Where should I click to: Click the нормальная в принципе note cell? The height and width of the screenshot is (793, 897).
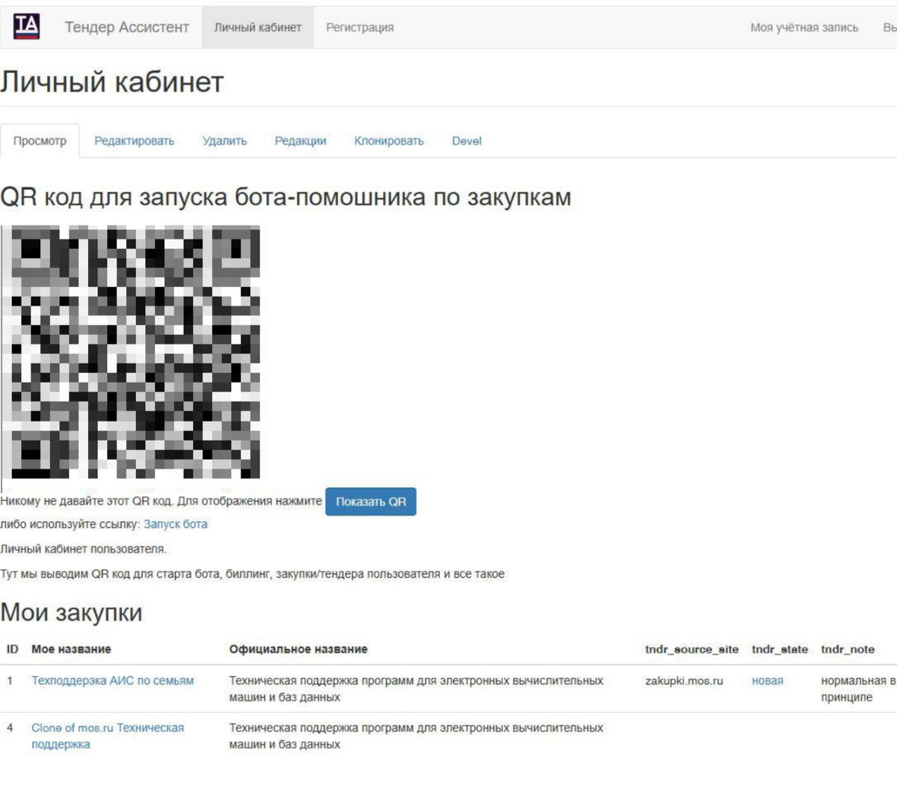858,689
